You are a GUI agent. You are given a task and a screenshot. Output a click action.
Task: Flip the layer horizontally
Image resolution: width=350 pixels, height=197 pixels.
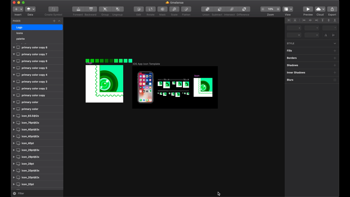[x=326, y=35]
